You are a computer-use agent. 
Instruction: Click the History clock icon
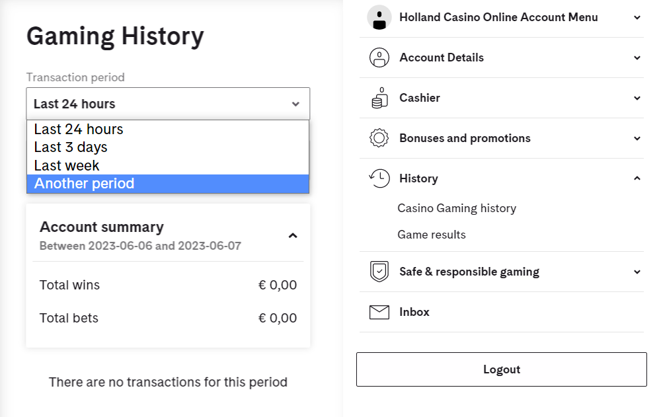coord(379,178)
